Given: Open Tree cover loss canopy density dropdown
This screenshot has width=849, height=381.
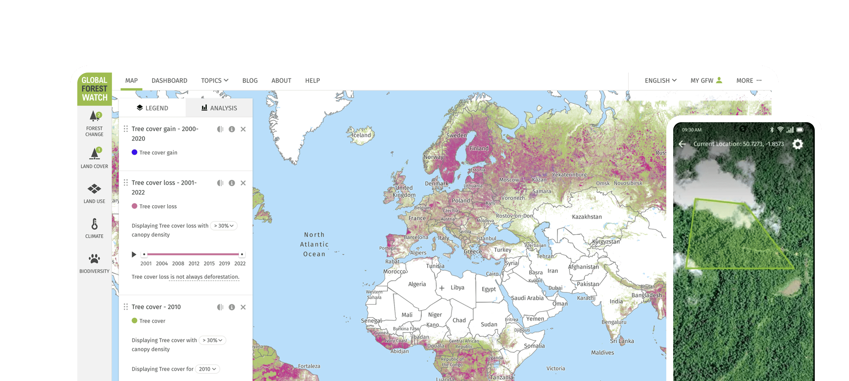Looking at the screenshot, I should pyautogui.click(x=224, y=226).
